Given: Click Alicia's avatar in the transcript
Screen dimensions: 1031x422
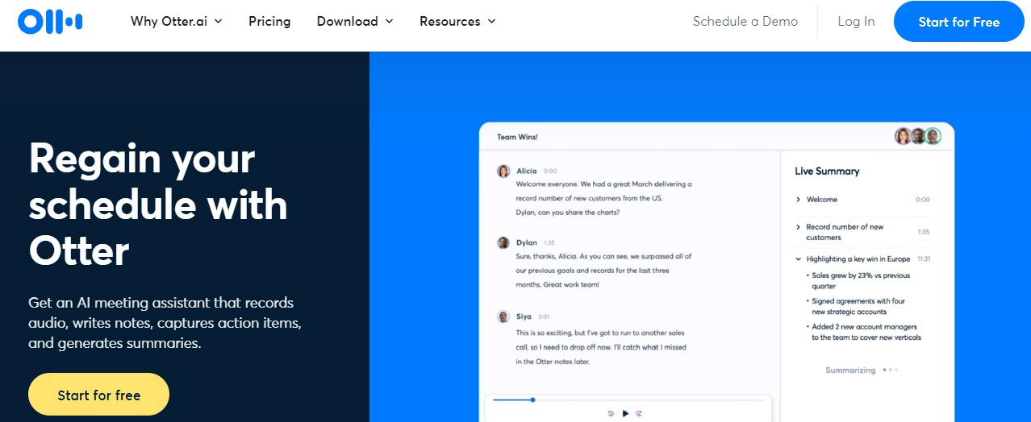Looking at the screenshot, I should click(503, 171).
